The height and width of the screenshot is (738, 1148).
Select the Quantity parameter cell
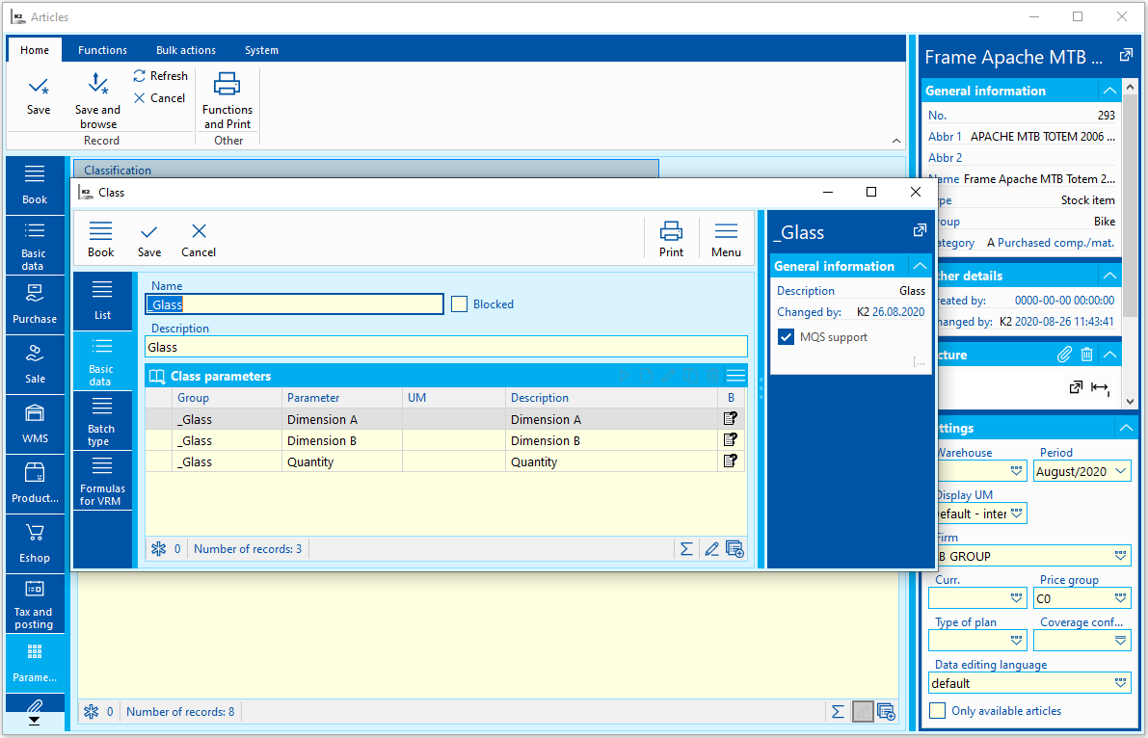pos(342,462)
